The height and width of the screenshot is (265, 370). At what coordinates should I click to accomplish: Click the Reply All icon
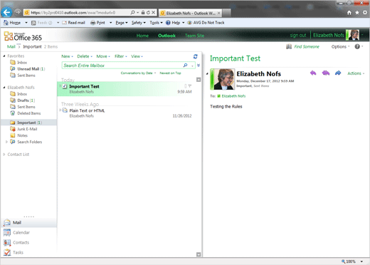[326, 73]
